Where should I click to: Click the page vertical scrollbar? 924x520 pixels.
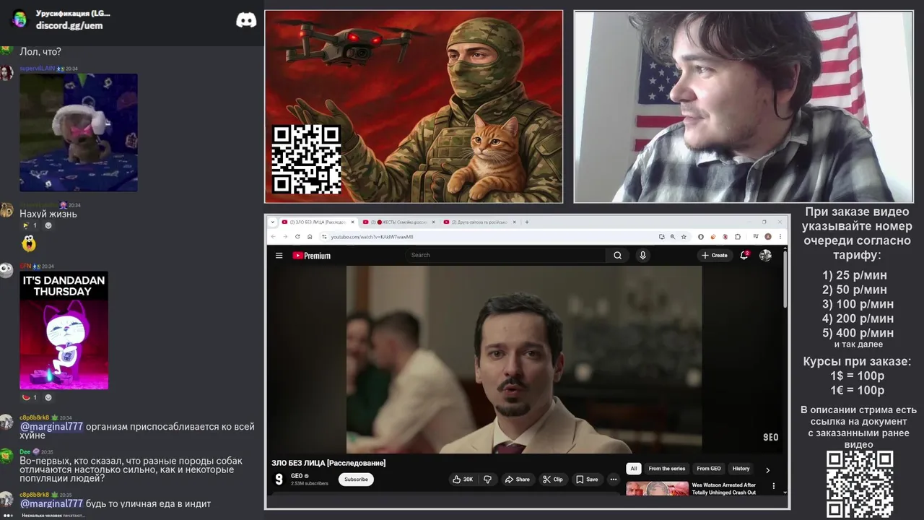(785, 278)
